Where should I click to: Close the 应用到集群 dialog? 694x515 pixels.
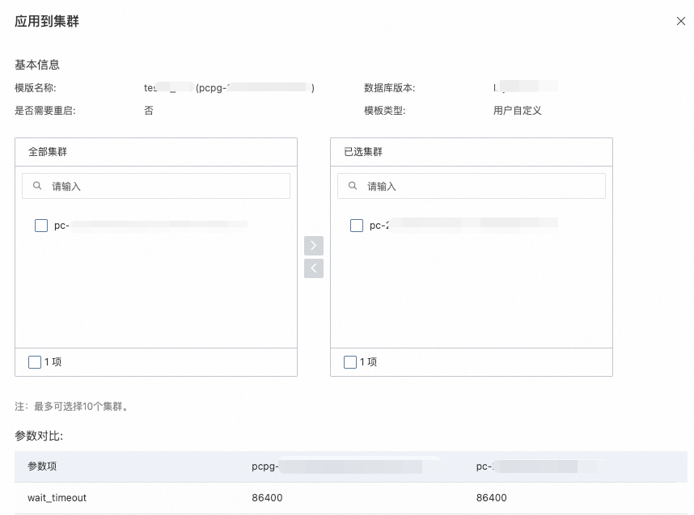pos(681,21)
